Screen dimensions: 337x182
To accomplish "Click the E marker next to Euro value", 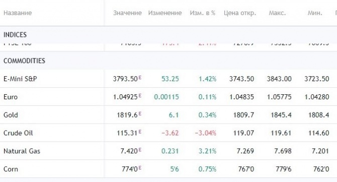I will 140,95.
